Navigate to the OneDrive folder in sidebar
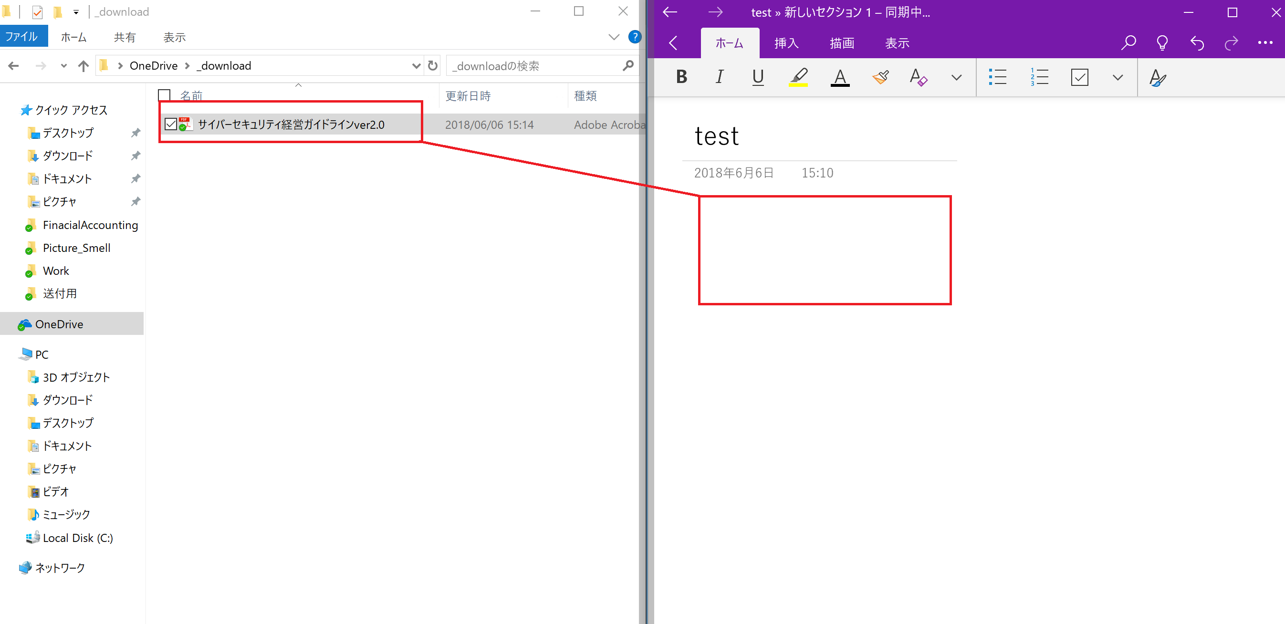Screen dimensions: 1285x624 (x=59, y=324)
